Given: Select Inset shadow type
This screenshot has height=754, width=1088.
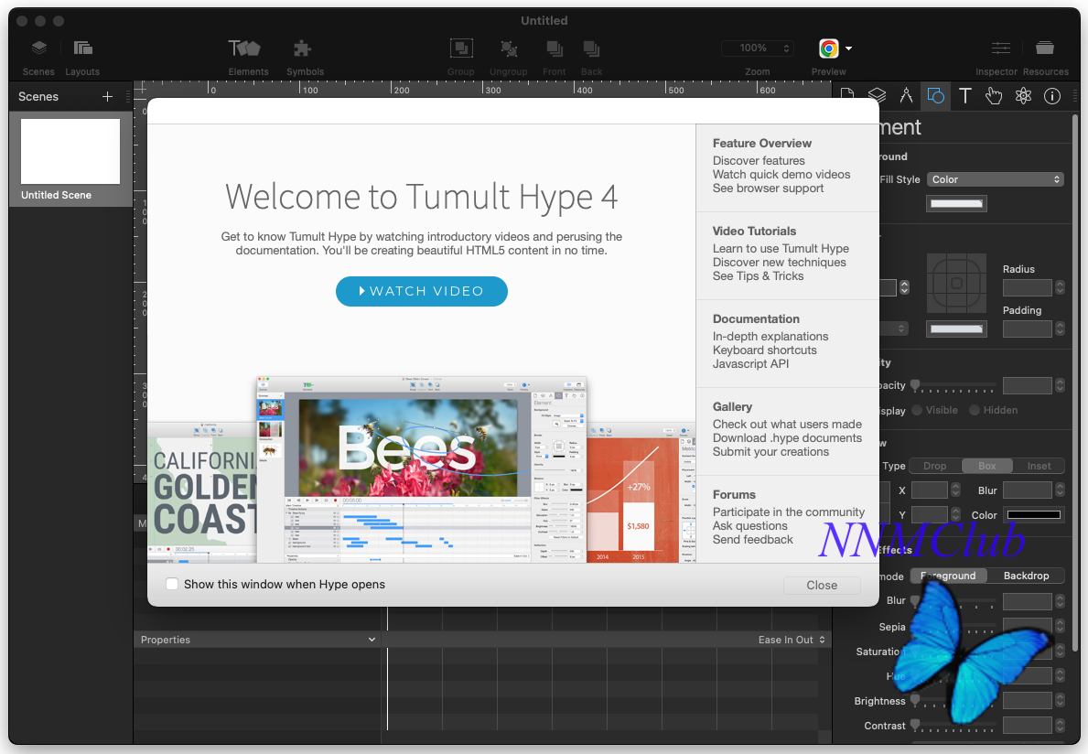Looking at the screenshot, I should (x=1039, y=466).
